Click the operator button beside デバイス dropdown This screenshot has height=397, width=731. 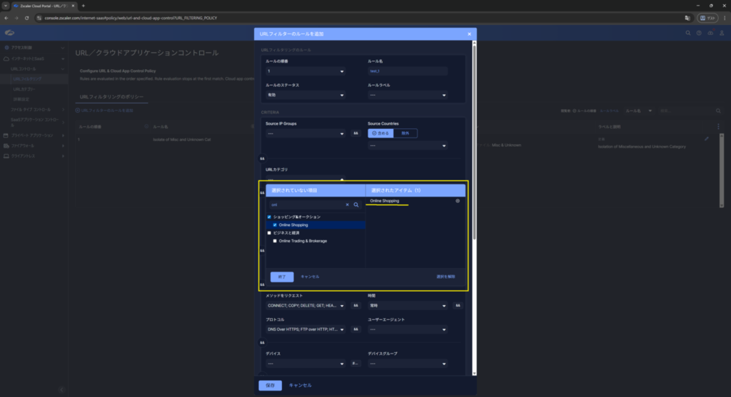[x=356, y=364]
